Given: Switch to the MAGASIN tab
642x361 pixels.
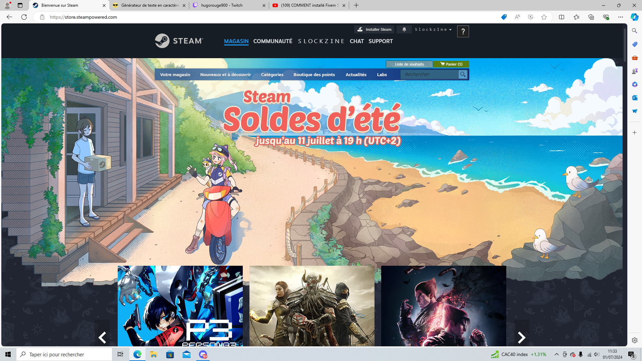Looking at the screenshot, I should [236, 41].
